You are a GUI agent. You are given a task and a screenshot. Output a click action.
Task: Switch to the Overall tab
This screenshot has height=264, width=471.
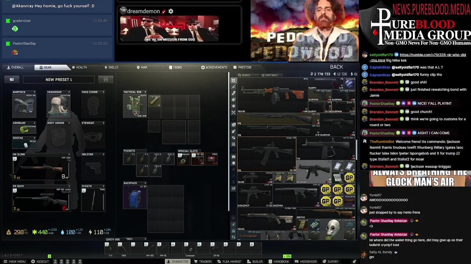[15, 67]
